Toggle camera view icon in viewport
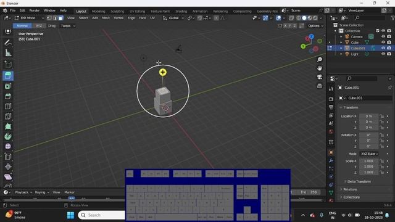 (x=320, y=76)
